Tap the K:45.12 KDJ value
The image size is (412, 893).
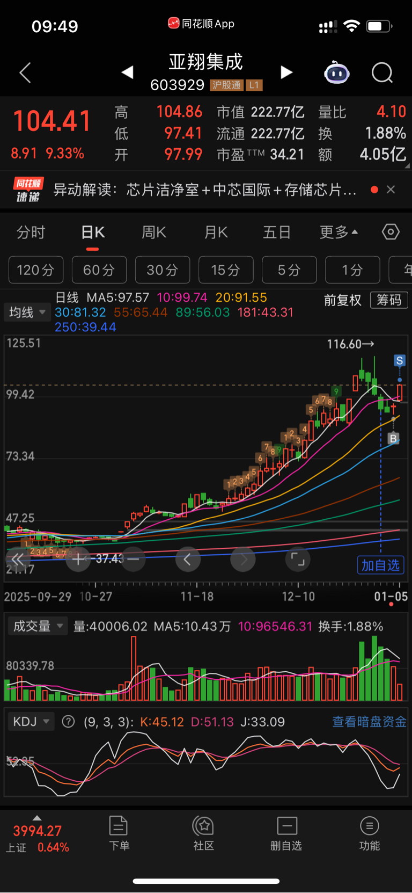click(162, 722)
